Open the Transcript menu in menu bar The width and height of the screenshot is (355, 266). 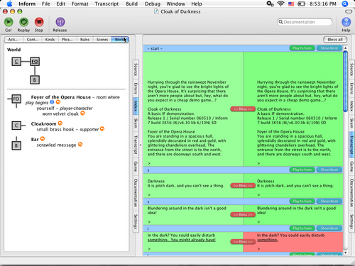106,4
